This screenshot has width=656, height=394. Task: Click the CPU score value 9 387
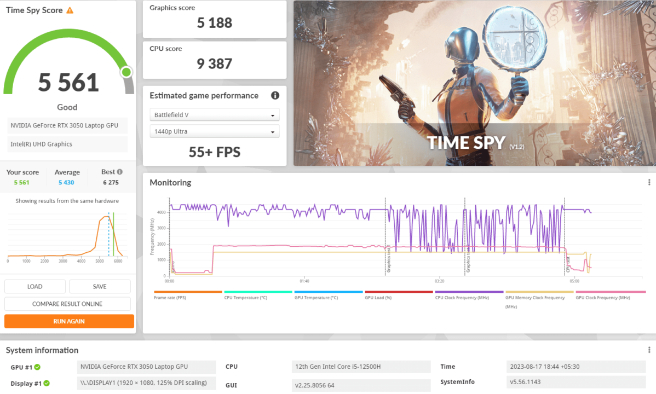215,63
